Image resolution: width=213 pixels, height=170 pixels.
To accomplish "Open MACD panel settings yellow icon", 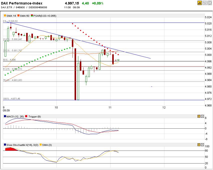I will pyautogui.click(x=199, y=116).
